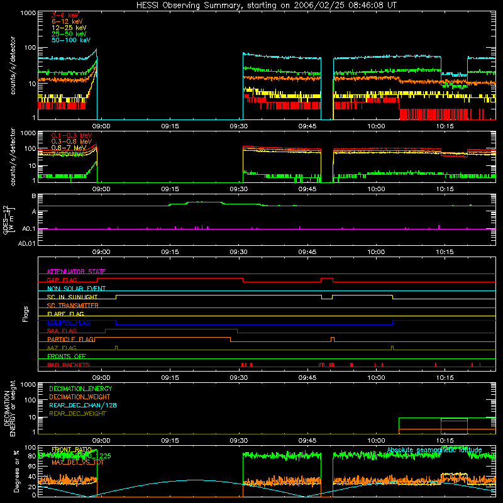
Task: Click '09:45' tick below the MeV counts panel
Action: 307,189
